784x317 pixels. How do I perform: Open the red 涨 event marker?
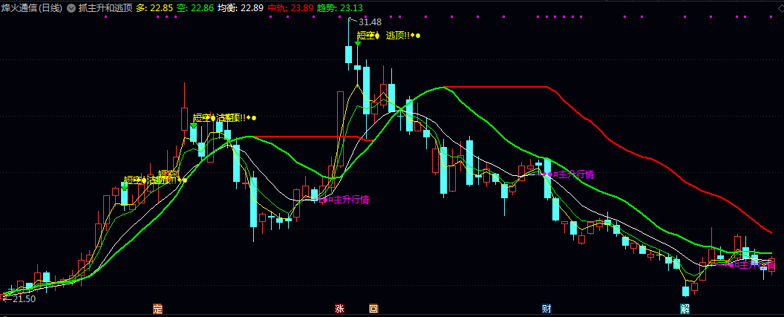(339, 309)
